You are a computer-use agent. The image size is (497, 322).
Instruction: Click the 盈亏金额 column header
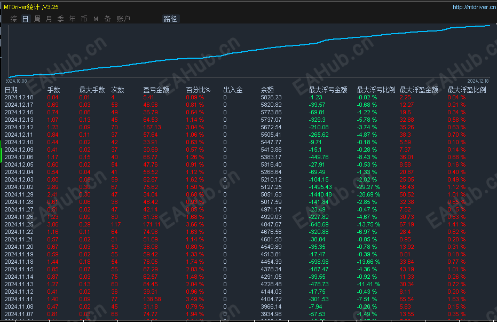[156, 90]
